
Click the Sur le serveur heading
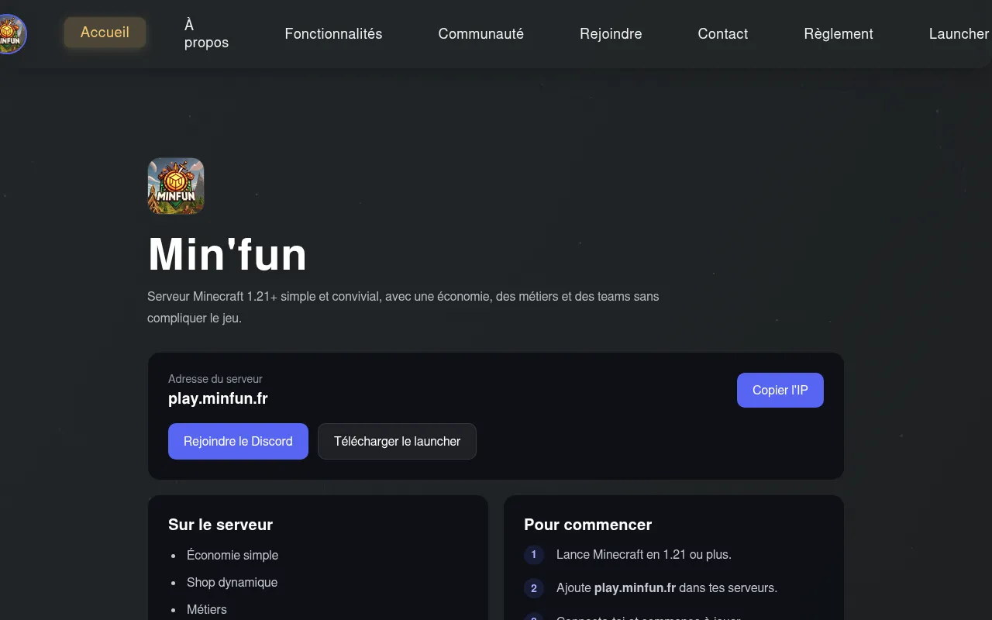(221, 525)
